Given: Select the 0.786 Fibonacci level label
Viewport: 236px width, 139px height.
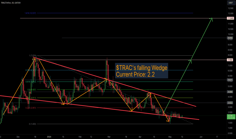Looking at the screenshot, I should click(x=31, y=70).
